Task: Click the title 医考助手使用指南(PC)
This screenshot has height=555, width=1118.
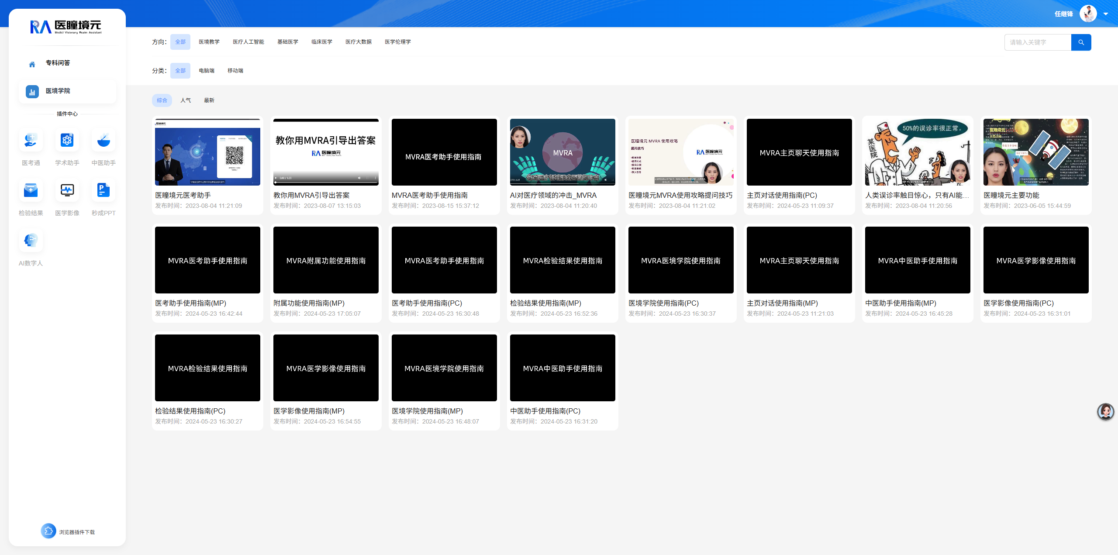Action: (427, 303)
